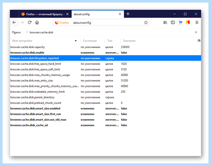The image size is (211, 166).
Task: Select browser.cache.disk.free_space_soft_limit row
Action: [x=105, y=69]
